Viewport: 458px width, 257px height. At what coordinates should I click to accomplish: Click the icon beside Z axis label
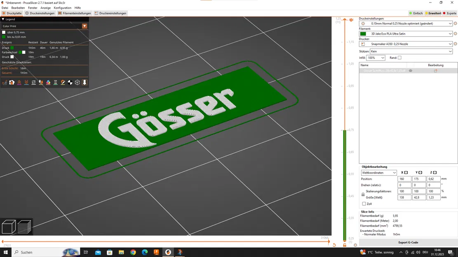click(435, 173)
